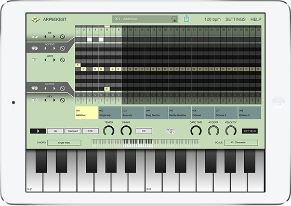Toggle the tie cell on step 3

point(89,39)
